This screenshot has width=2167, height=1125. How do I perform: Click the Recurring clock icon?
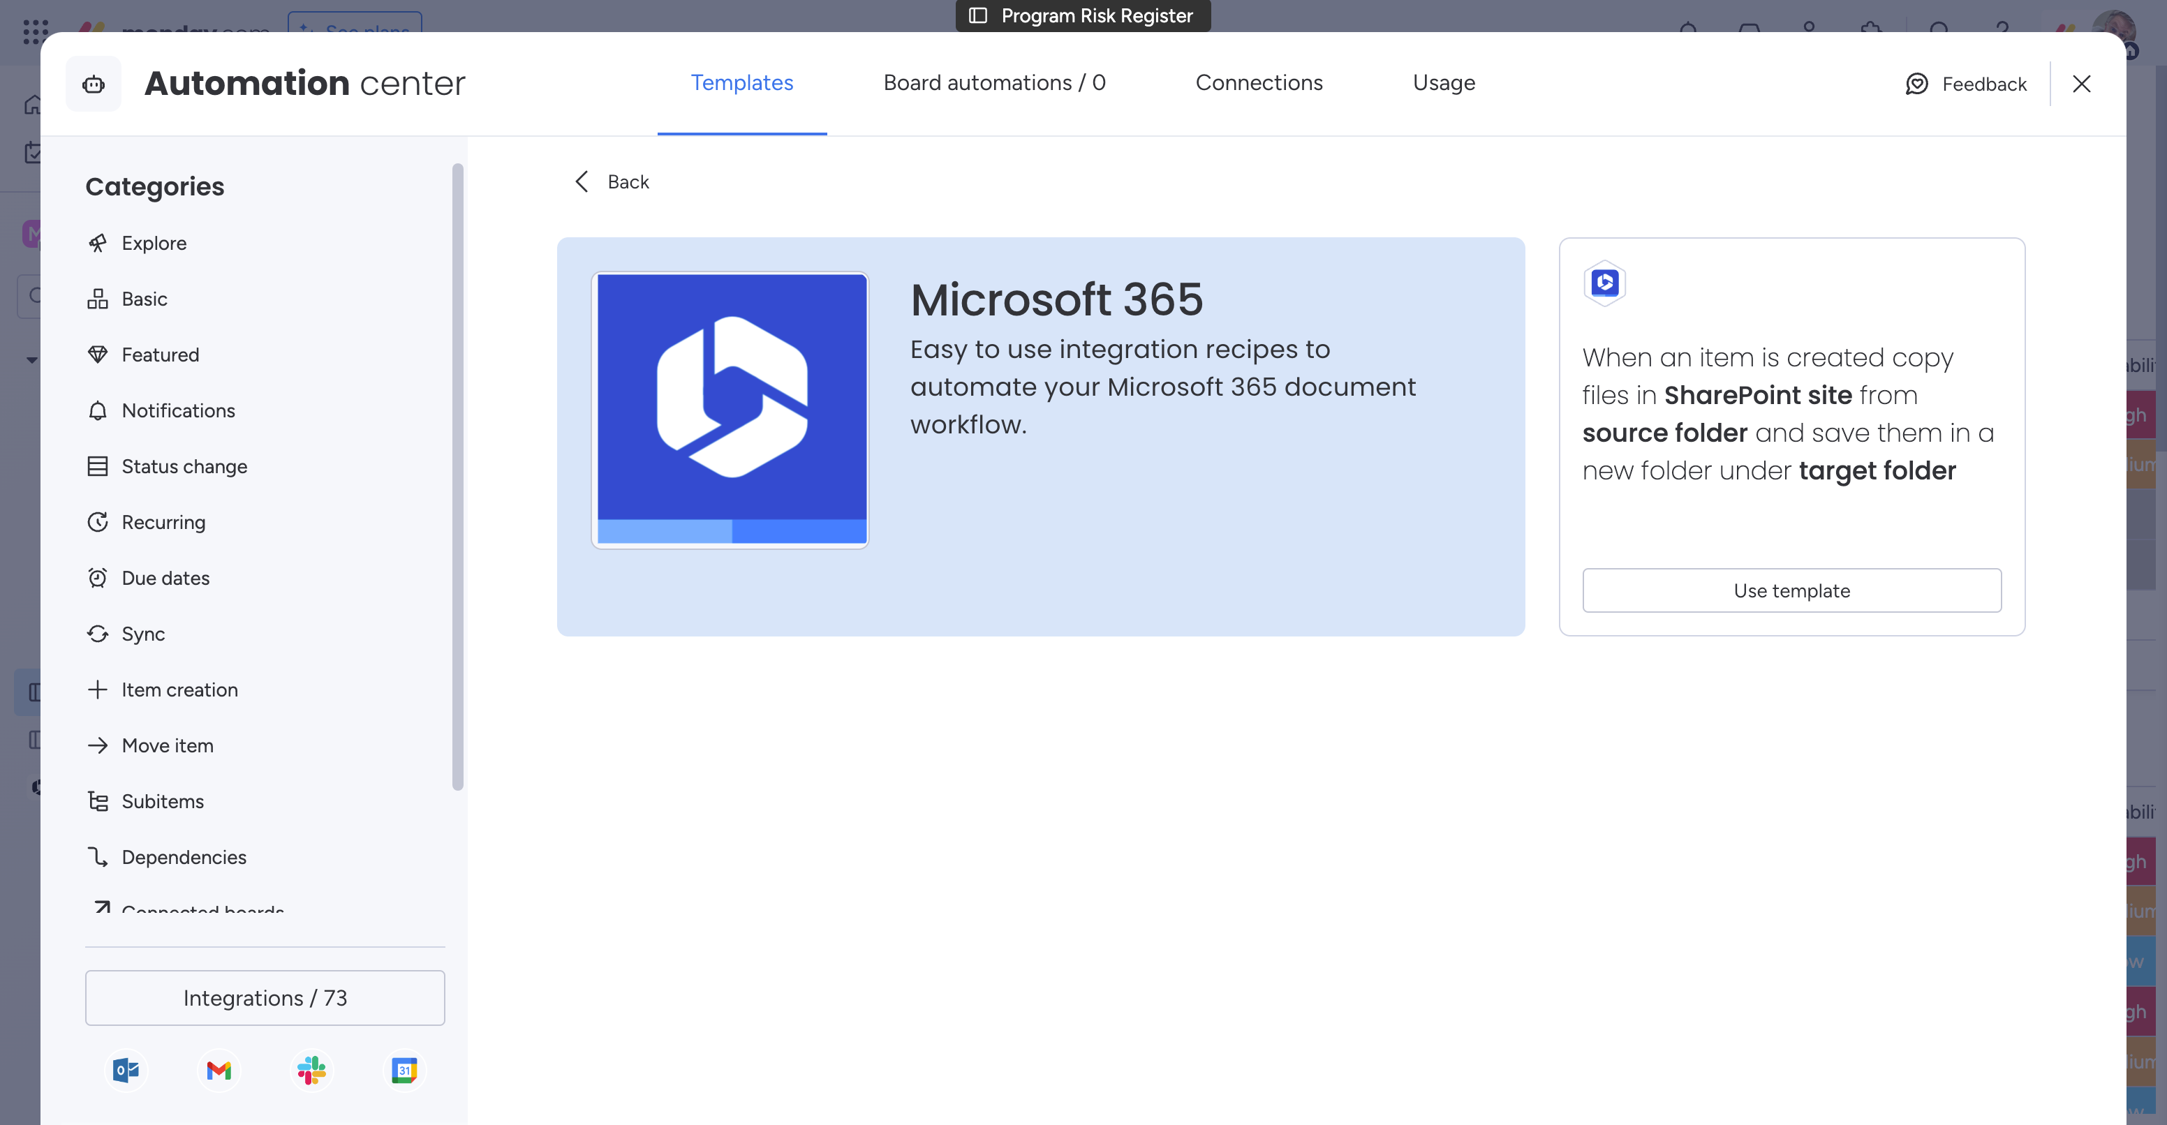[98, 522]
